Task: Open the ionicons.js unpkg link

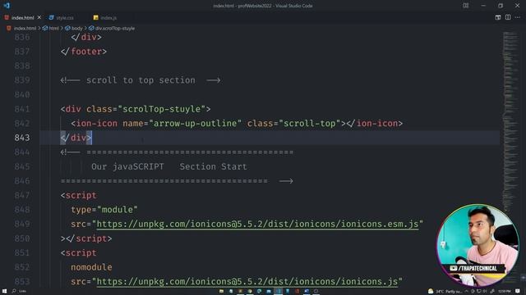Action: point(247,282)
